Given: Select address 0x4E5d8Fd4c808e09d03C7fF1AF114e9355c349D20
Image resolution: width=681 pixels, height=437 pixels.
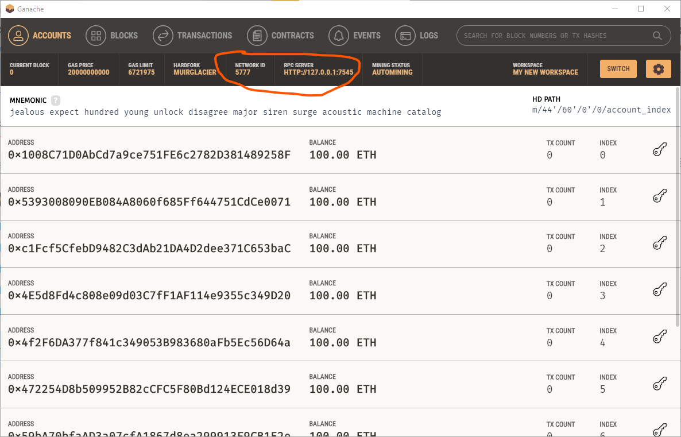Looking at the screenshot, I should (149, 295).
